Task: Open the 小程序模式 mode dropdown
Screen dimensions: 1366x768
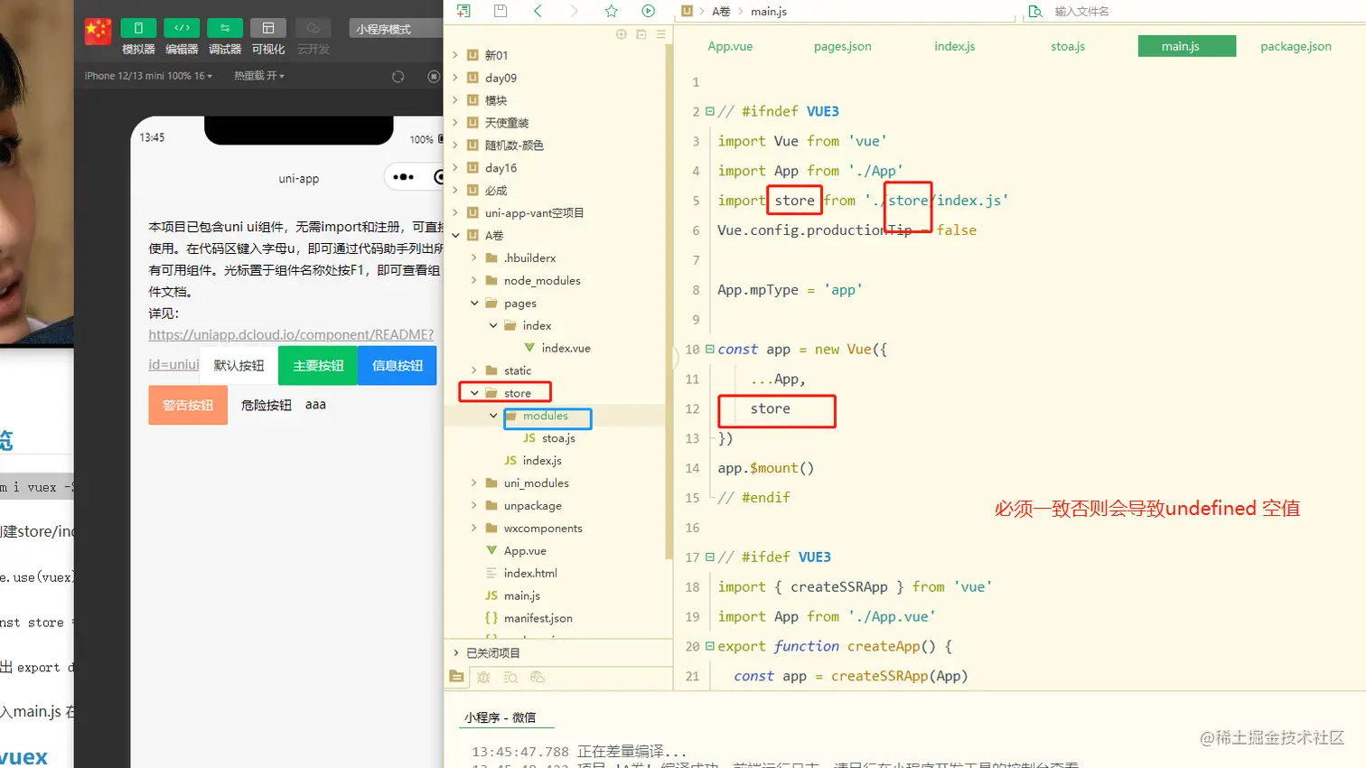Action: tap(395, 29)
